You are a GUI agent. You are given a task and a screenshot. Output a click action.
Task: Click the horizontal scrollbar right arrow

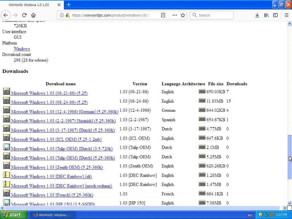(285, 208)
